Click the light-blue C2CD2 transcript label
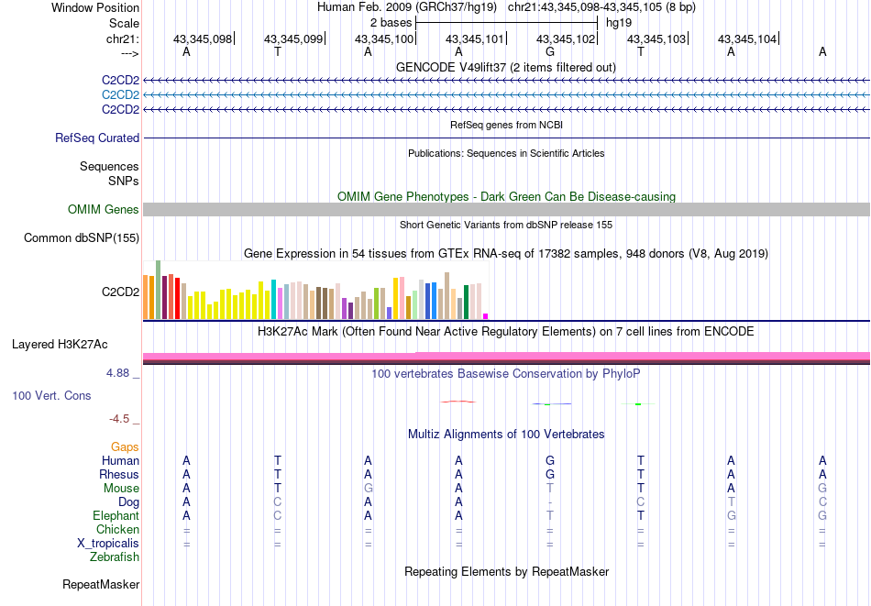The image size is (871, 606). point(120,95)
